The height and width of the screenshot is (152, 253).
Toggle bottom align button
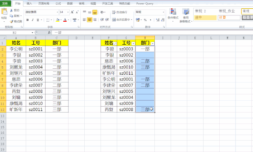click(95, 12)
